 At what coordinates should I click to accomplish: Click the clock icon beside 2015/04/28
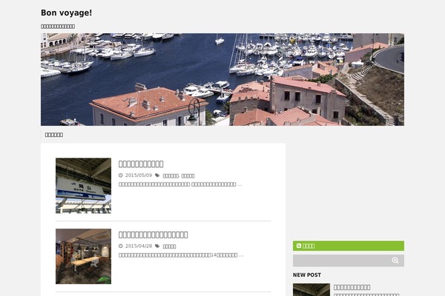pyautogui.click(x=121, y=246)
